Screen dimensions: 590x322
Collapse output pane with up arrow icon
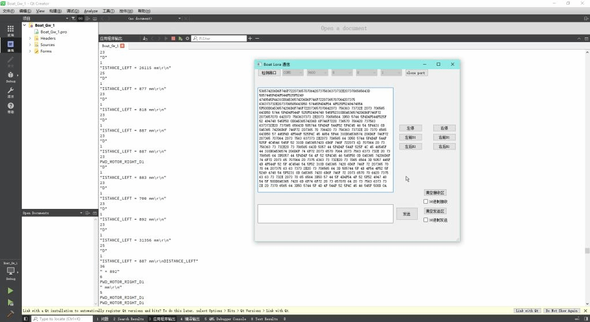click(x=578, y=39)
